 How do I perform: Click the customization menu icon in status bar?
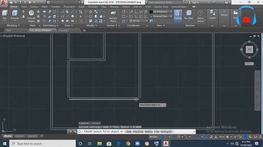point(260,137)
